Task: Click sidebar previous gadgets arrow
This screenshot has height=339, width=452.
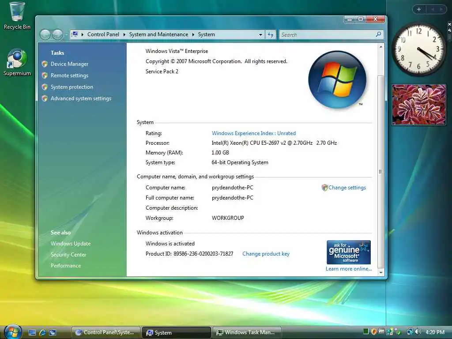Action: tap(433, 9)
